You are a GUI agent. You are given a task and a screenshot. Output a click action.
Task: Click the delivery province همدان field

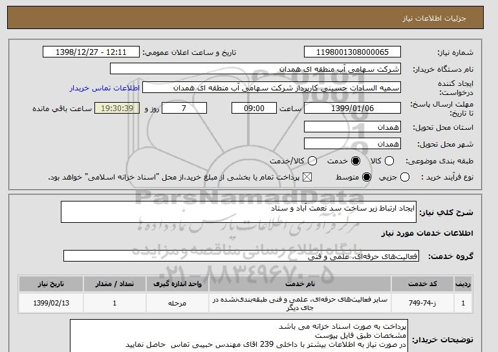[352, 127]
